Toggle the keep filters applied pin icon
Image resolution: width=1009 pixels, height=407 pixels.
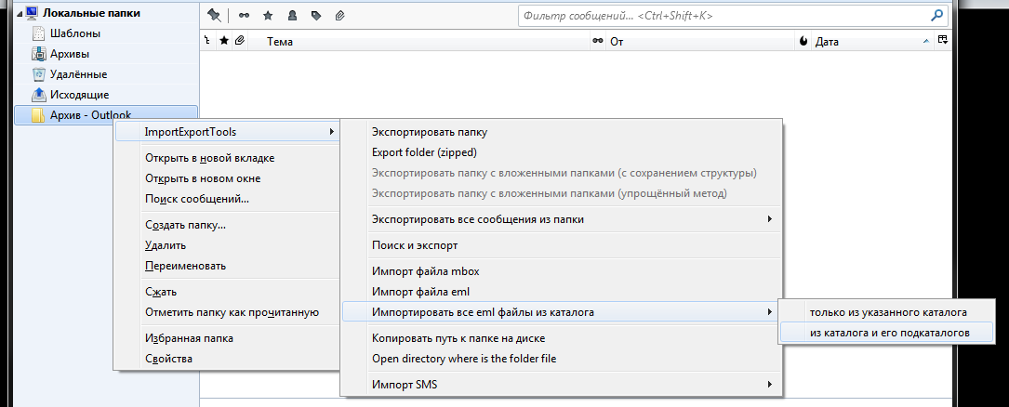[214, 15]
